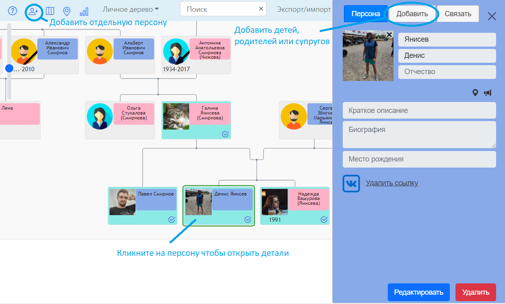Switch to the Связать tab
Image resolution: width=505 pixels, height=304 pixels.
point(458,14)
